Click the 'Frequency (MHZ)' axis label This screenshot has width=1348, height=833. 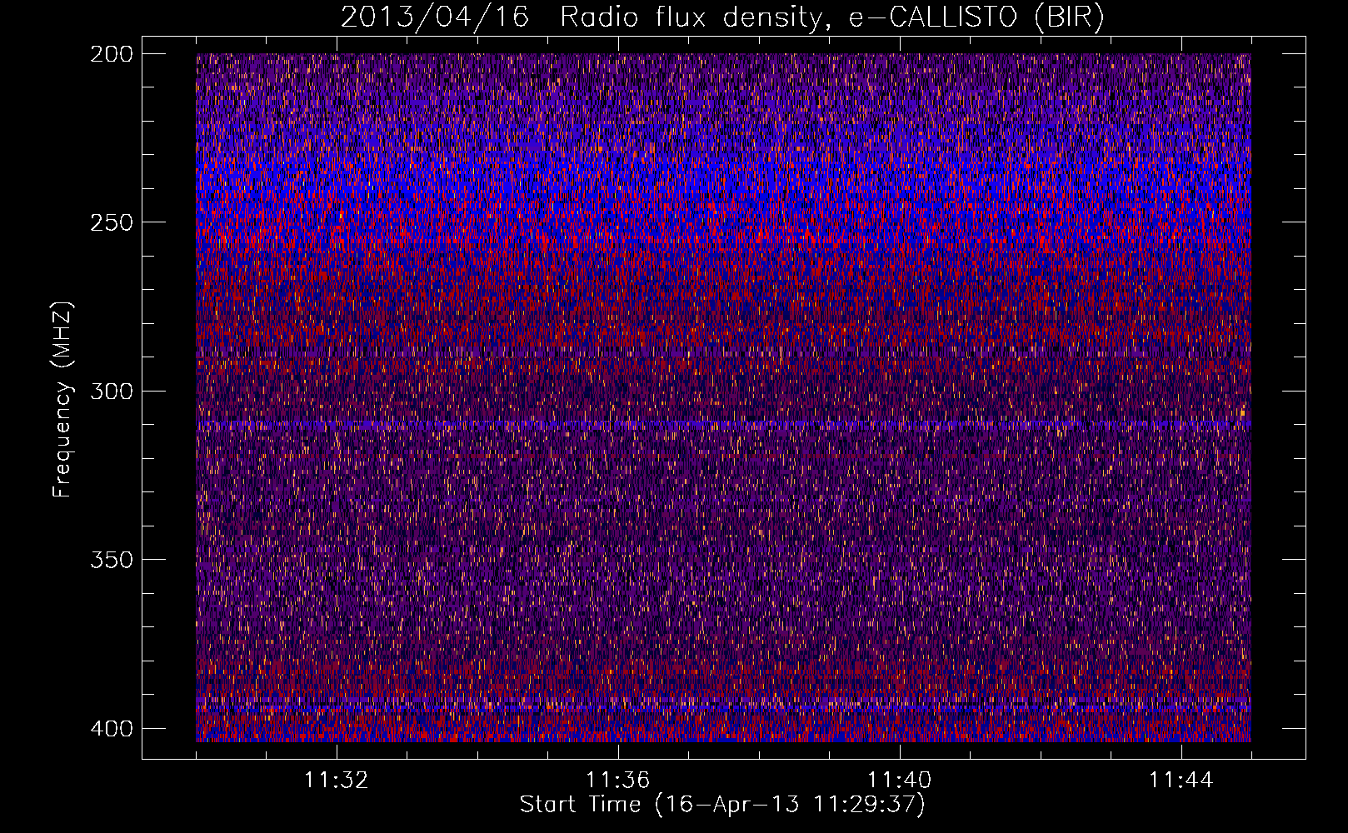click(62, 399)
